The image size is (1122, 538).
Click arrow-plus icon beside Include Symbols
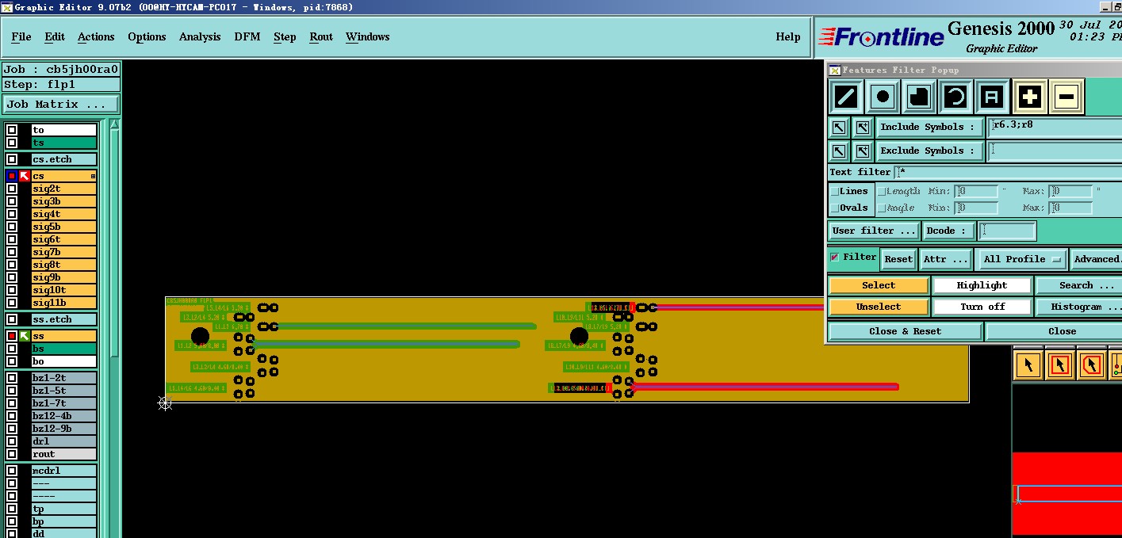(862, 127)
